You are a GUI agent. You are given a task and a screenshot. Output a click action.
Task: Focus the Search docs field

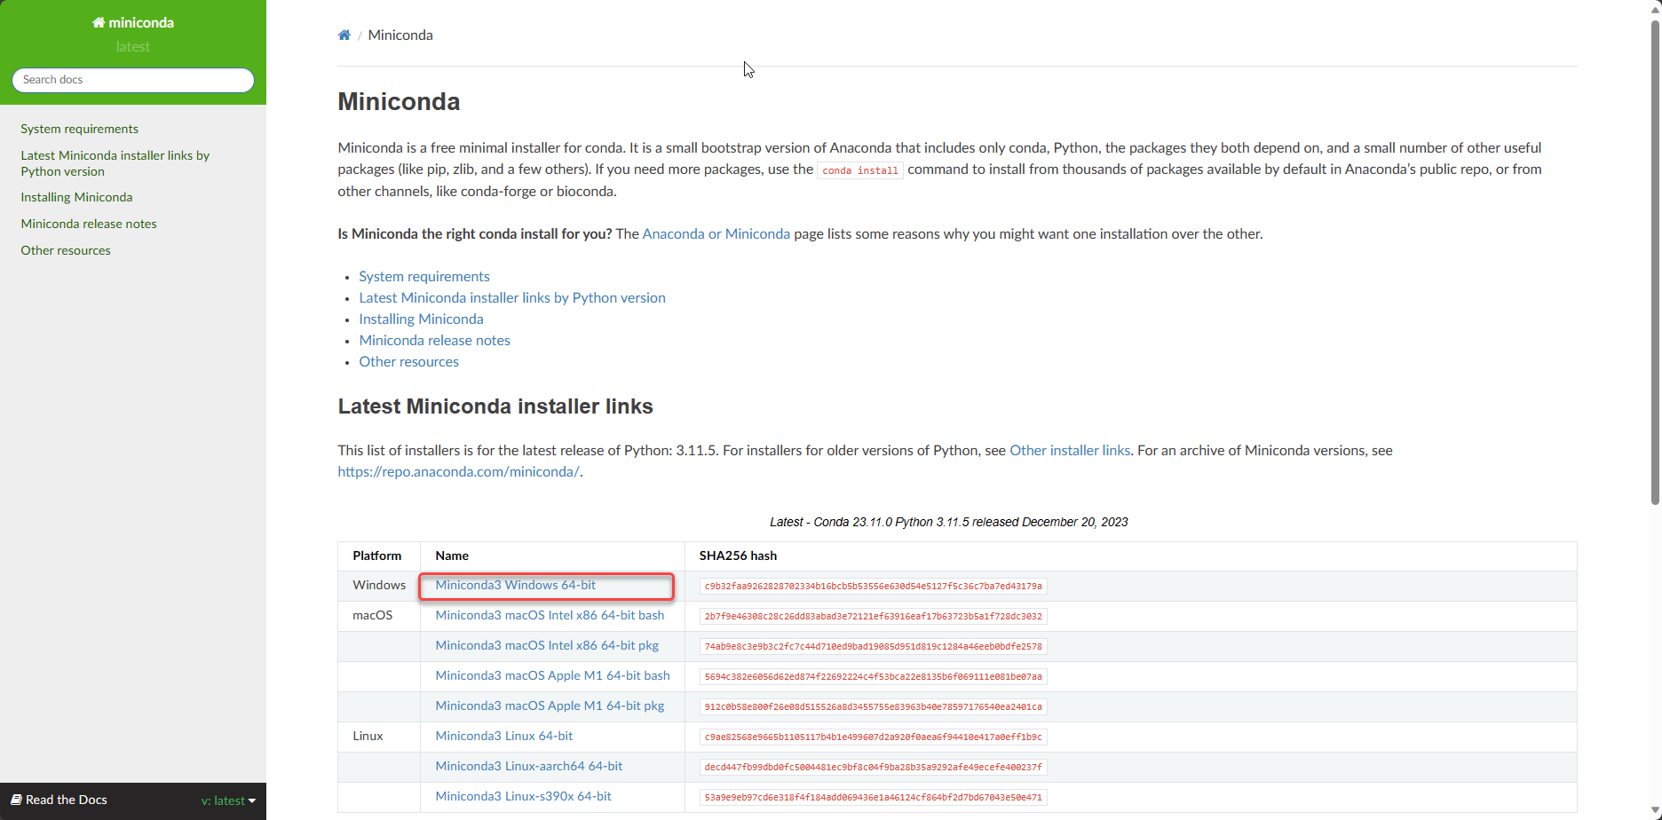coord(133,80)
